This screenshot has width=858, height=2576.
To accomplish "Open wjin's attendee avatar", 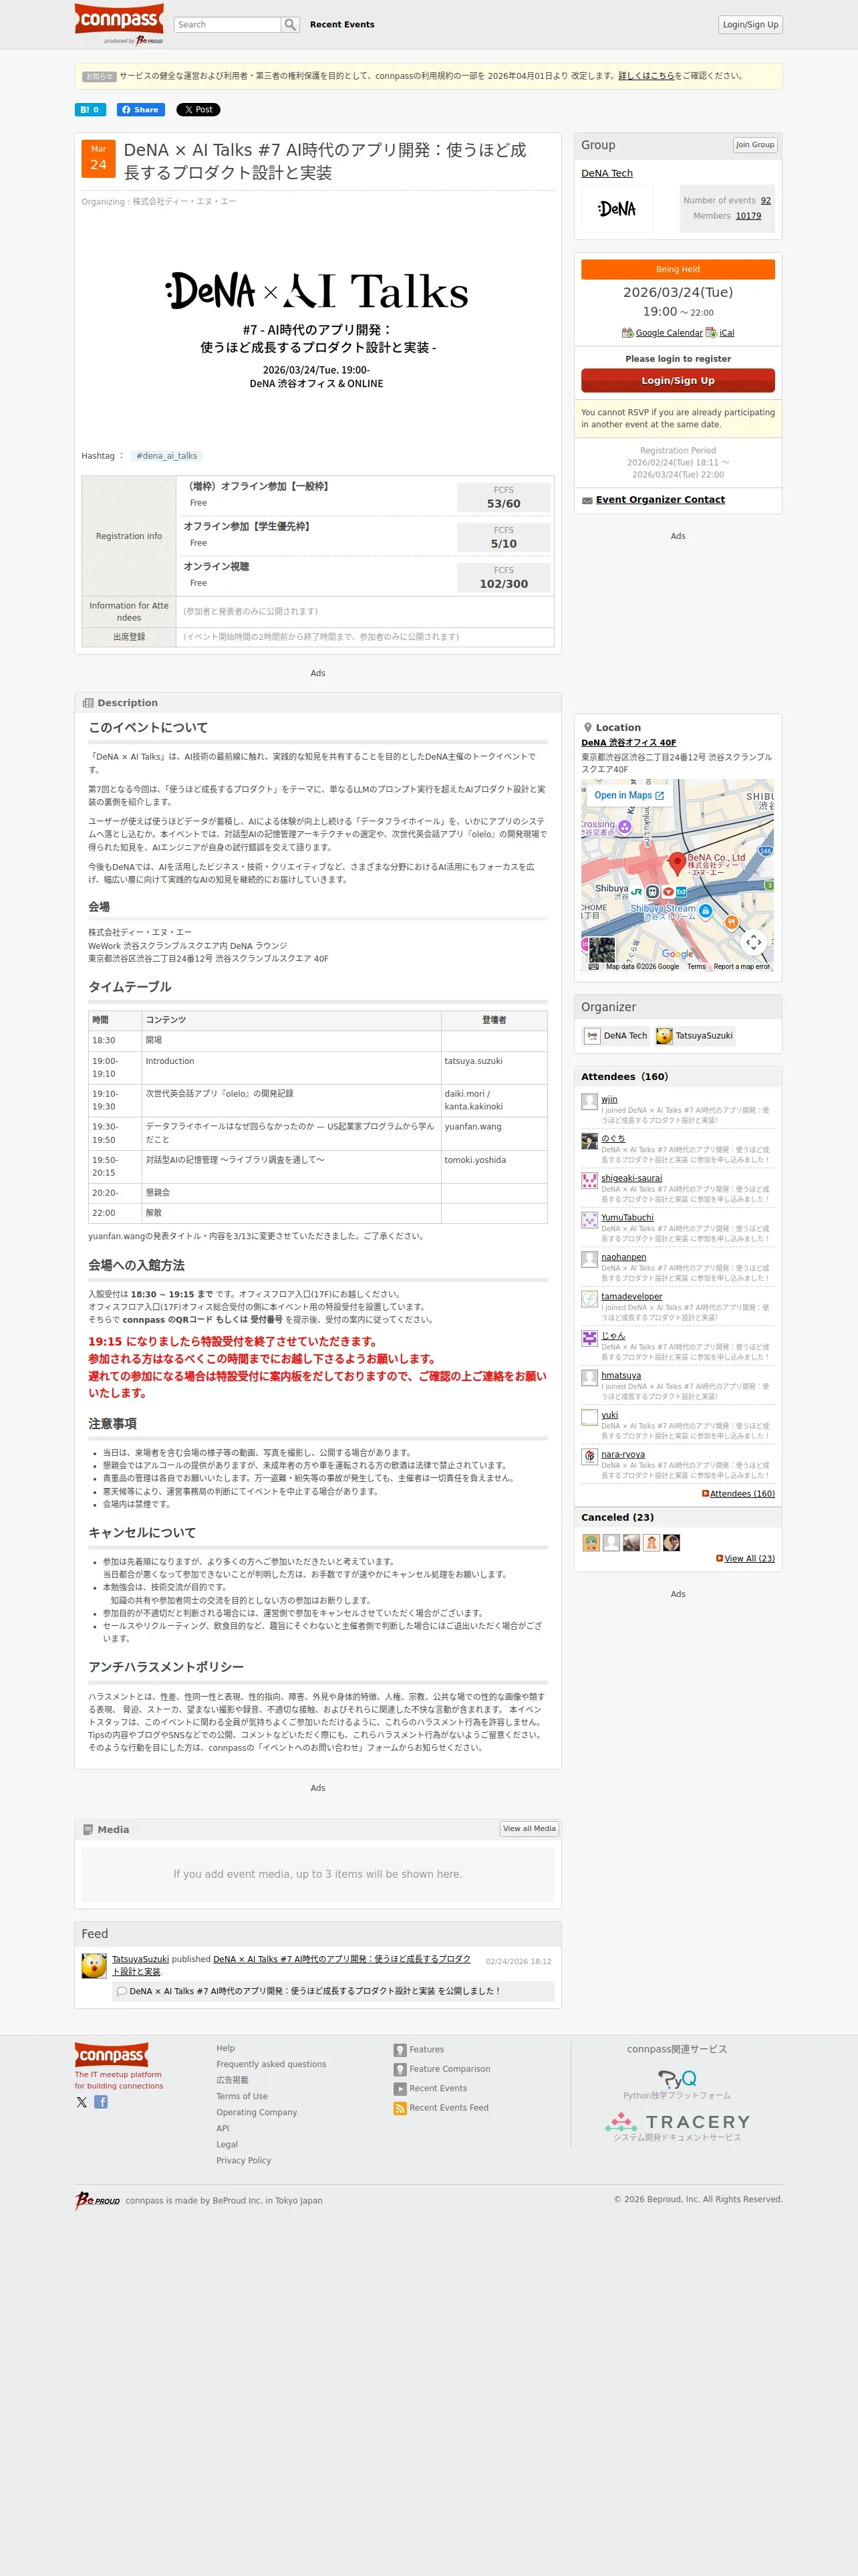I will [x=589, y=1102].
